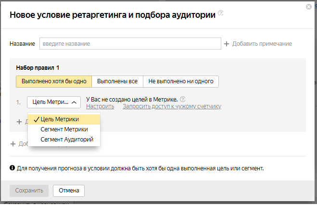Close the retargeting condition dialog
This screenshot has width=317, height=205.
[308, 7]
